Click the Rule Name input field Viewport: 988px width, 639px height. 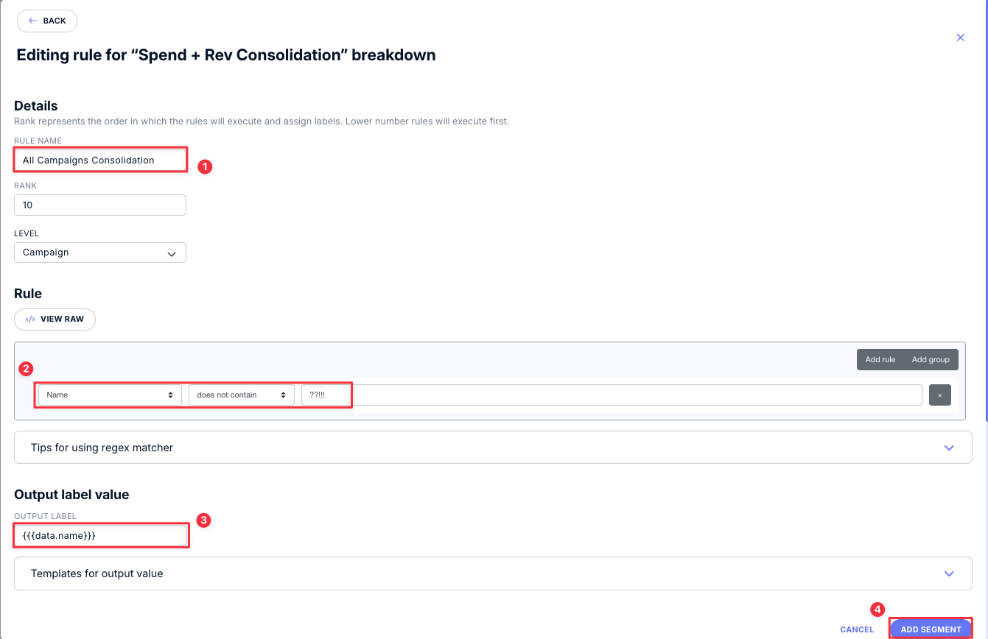(x=100, y=160)
